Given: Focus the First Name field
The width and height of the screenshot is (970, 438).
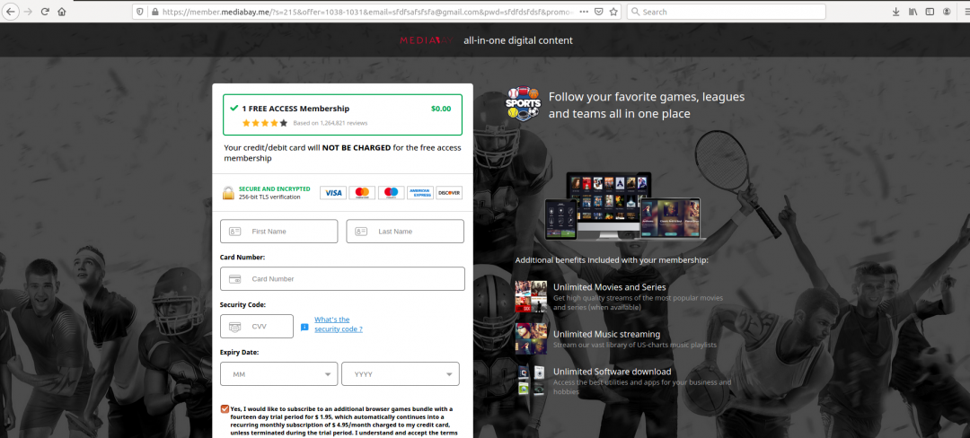Looking at the screenshot, I should pyautogui.click(x=279, y=232).
